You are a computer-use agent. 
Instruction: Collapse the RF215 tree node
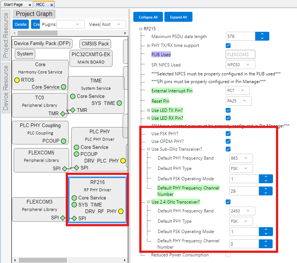coord(140,29)
